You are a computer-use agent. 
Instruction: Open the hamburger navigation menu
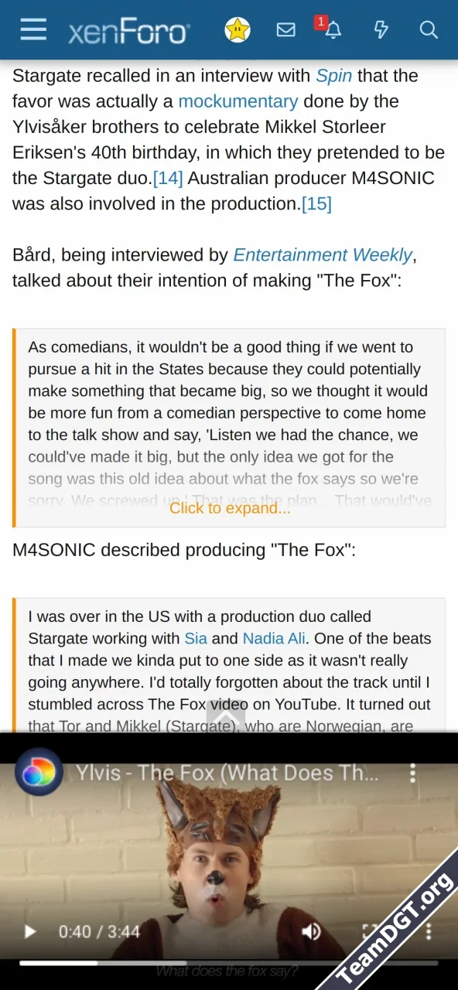pyautogui.click(x=33, y=30)
